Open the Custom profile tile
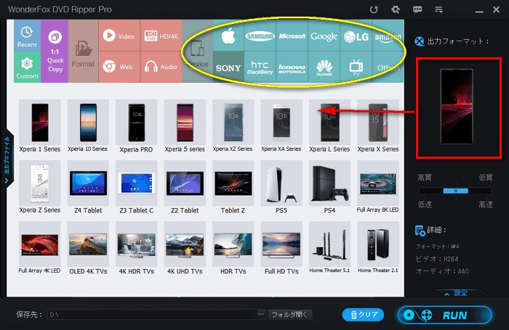 (27, 67)
